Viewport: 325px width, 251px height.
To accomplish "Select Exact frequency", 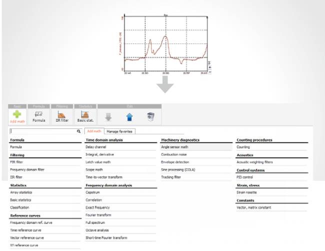I will [120, 207].
